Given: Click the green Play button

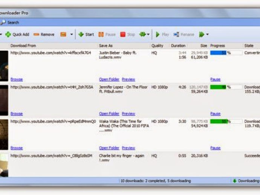Looking at the screenshot, I should click(x=162, y=35).
